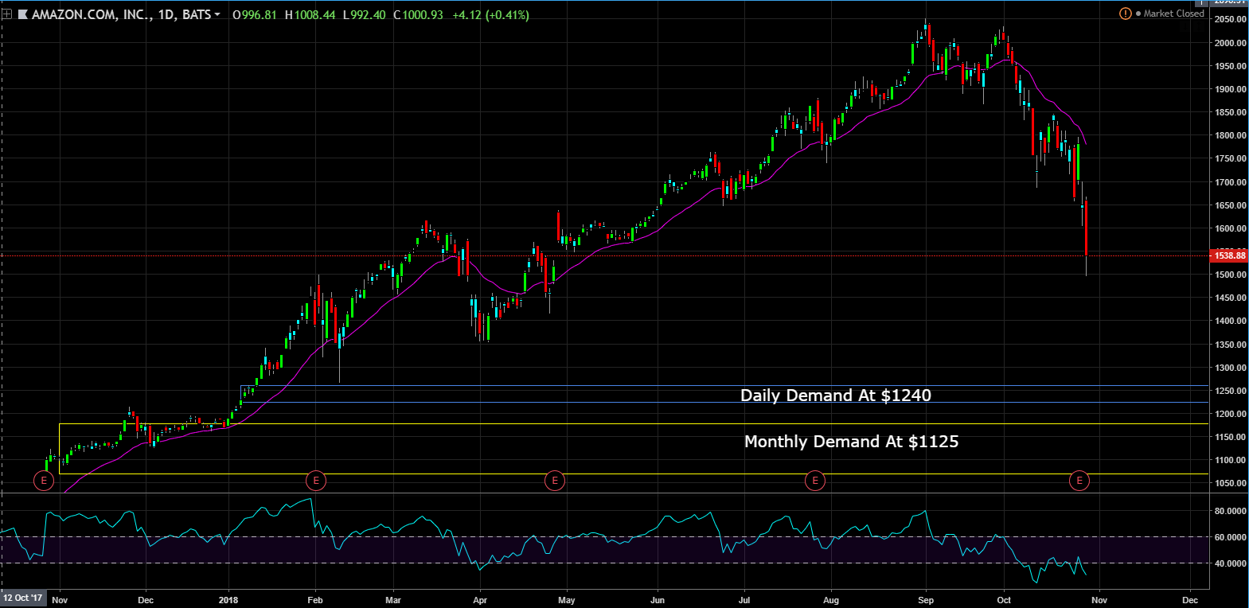Click the low value 992.40

pyautogui.click(x=368, y=15)
